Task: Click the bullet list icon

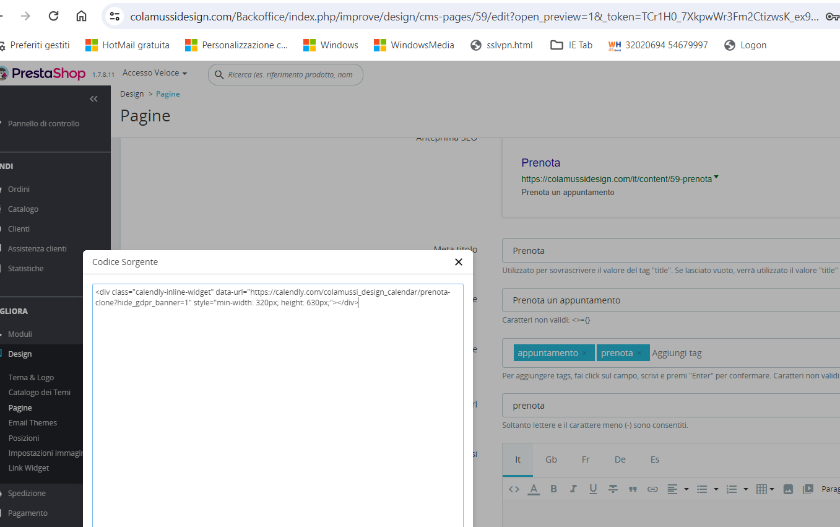Action: click(702, 489)
